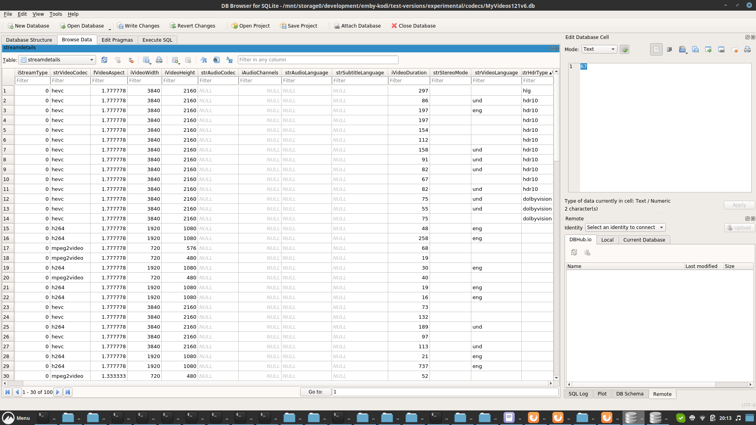Expand the Mode dropdown set to Text
The height and width of the screenshot is (425, 756).
point(599,49)
